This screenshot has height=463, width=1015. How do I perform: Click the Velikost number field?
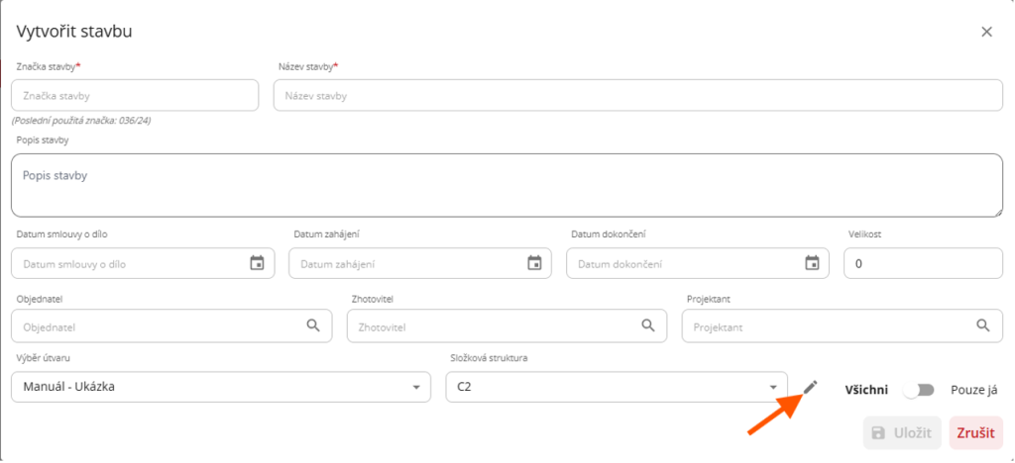coord(922,264)
